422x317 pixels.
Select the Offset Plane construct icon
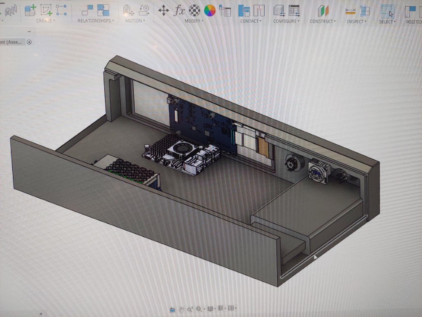coord(323,11)
